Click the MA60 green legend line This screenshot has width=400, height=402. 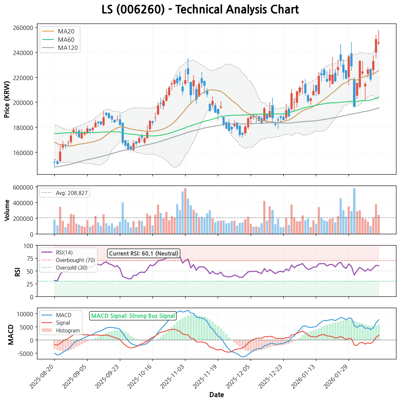49,40
